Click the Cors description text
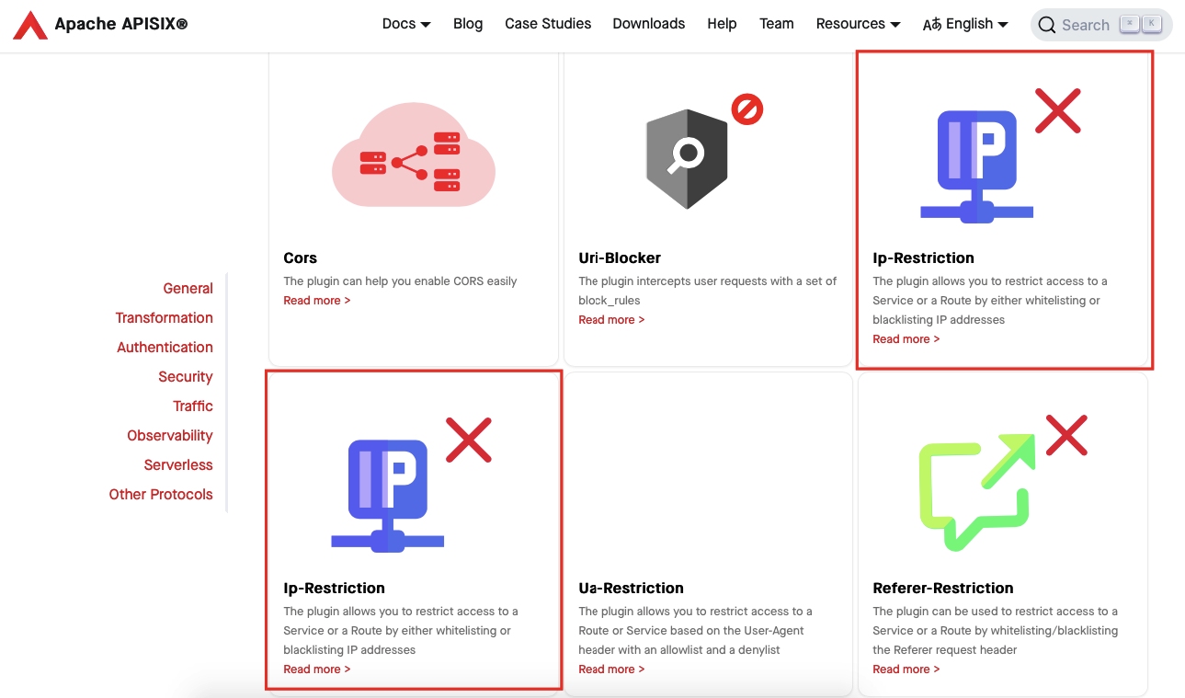 pyautogui.click(x=400, y=281)
